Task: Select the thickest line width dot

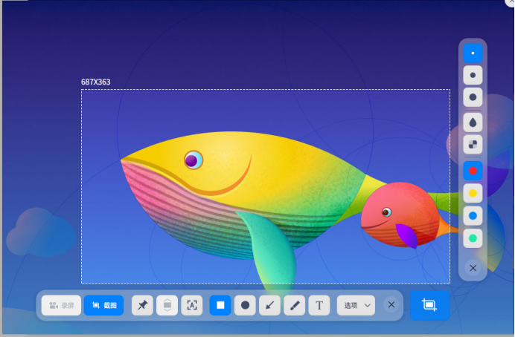Action: (473, 97)
